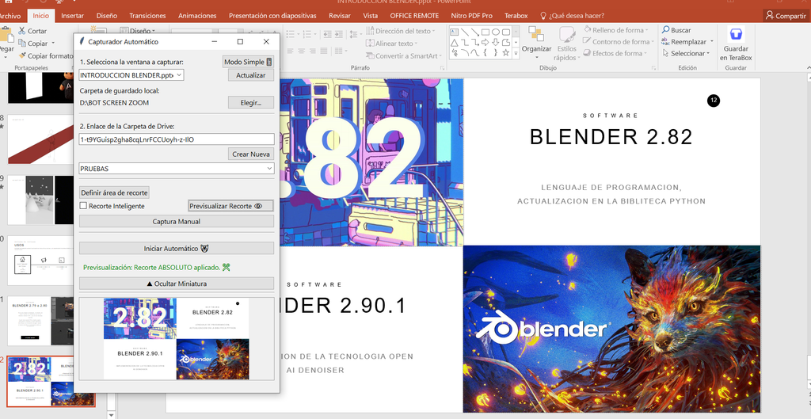The height and width of the screenshot is (419, 811).
Task: Open Presentación con diapositivas tab
Action: tap(272, 16)
